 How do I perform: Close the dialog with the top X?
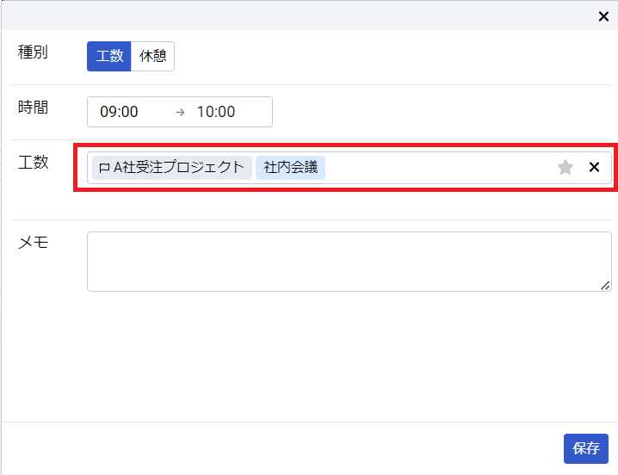(x=603, y=16)
